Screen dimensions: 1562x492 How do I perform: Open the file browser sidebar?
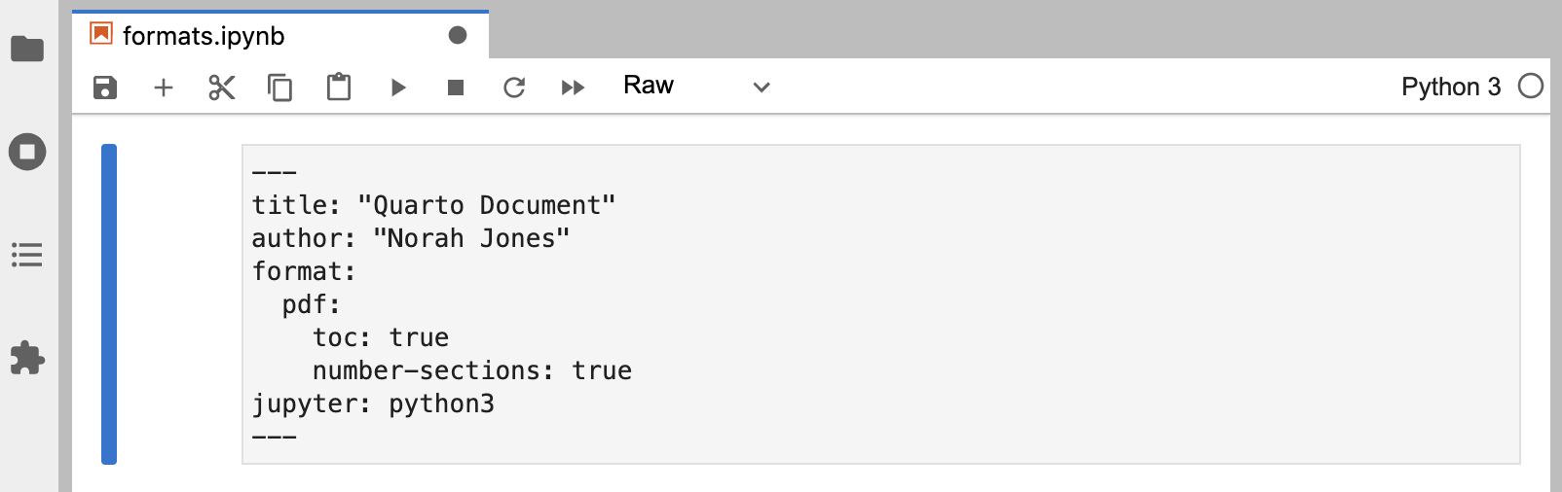click(x=27, y=49)
